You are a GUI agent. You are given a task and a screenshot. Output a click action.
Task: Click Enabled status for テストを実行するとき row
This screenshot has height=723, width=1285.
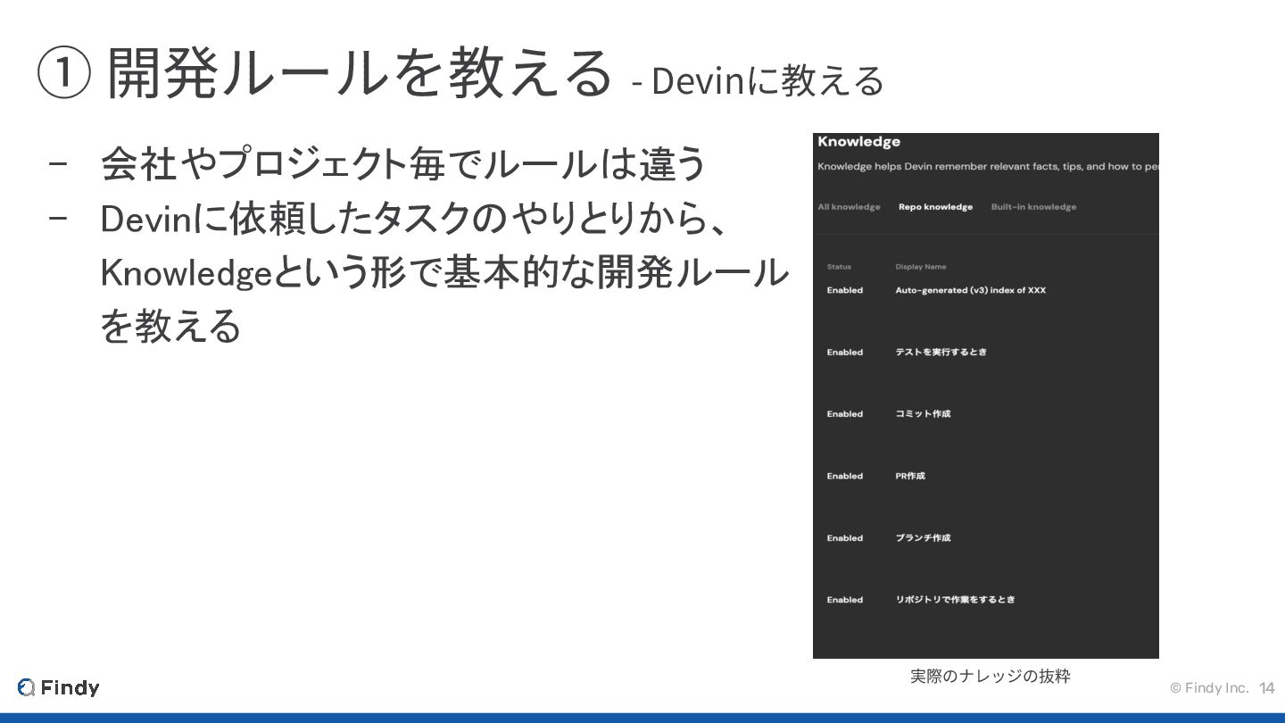[844, 353]
